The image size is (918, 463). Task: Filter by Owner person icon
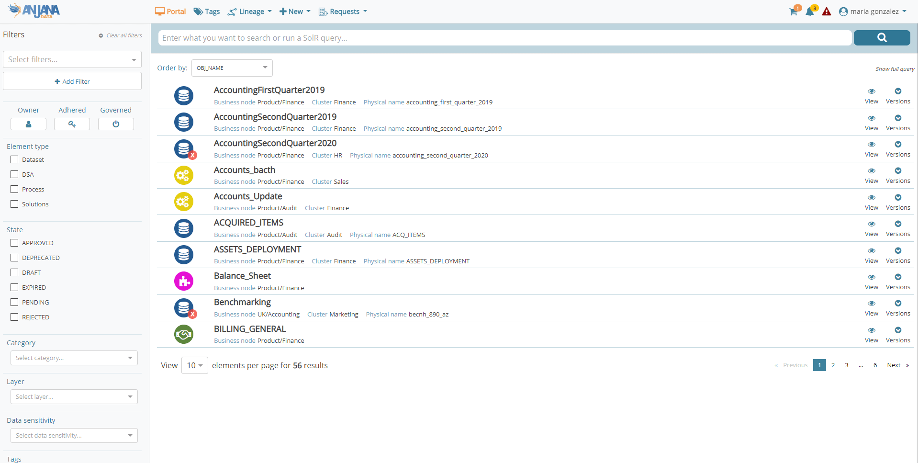pos(29,124)
